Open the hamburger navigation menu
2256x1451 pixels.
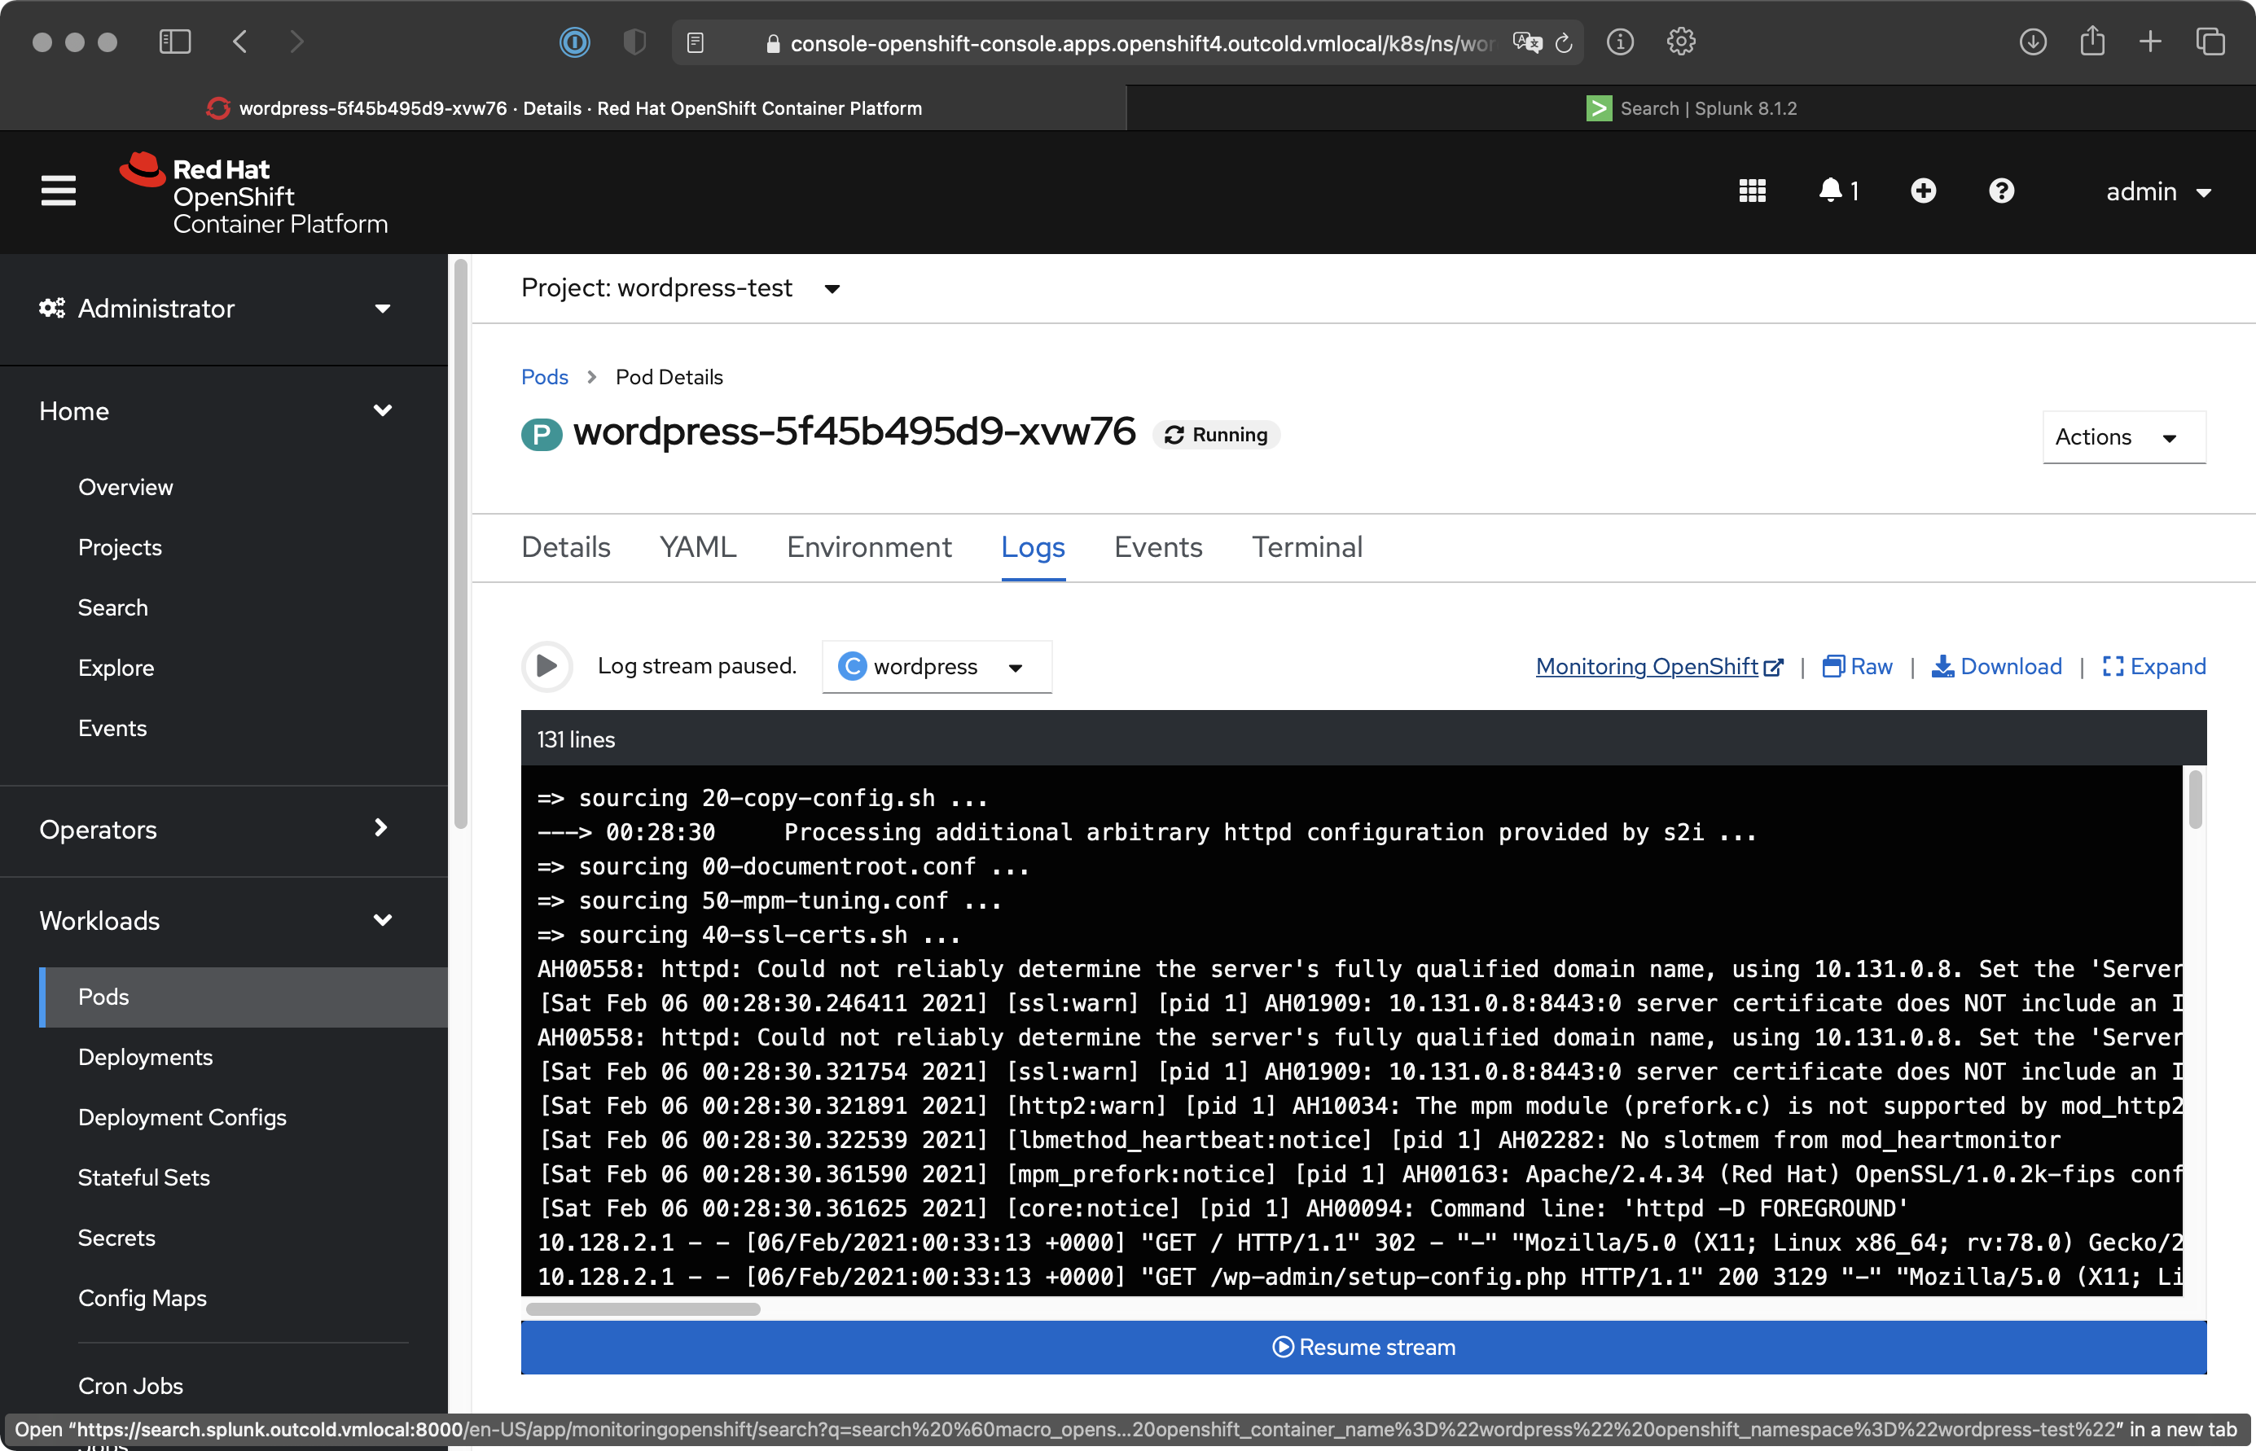[59, 191]
